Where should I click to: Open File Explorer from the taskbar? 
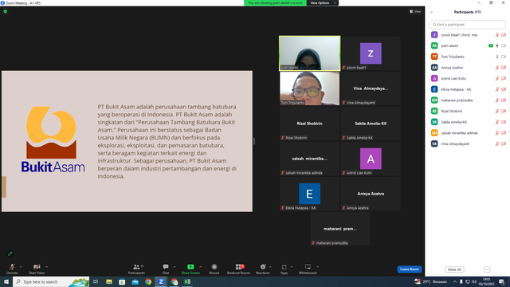click(x=109, y=281)
